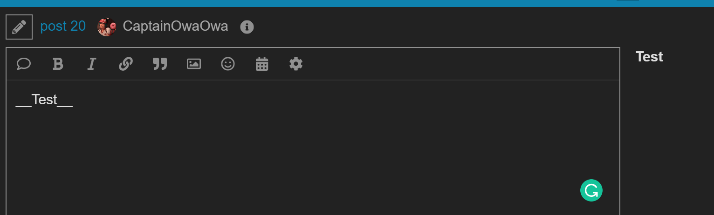Click the blue header bar at the top
The width and height of the screenshot is (714, 215).
357,3
